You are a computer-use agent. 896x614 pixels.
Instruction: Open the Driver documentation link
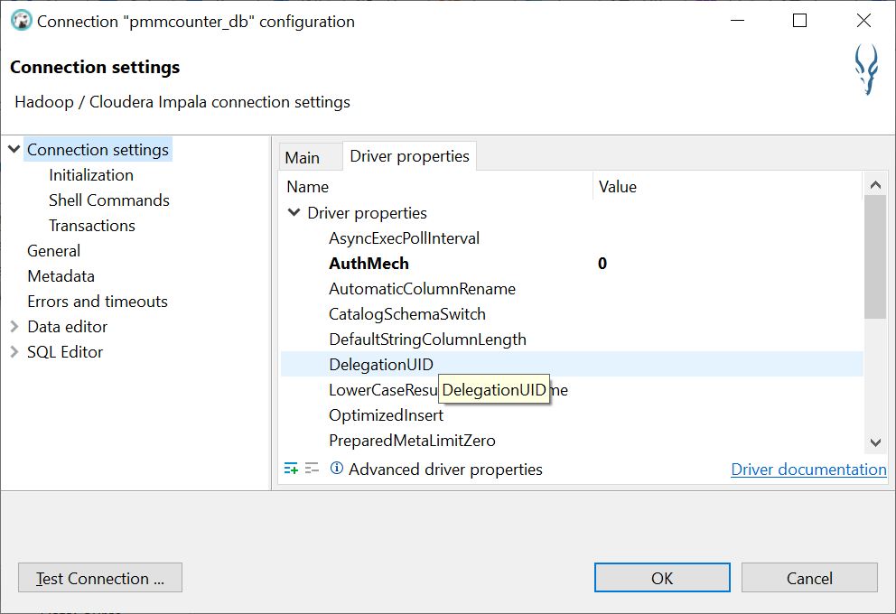point(808,470)
